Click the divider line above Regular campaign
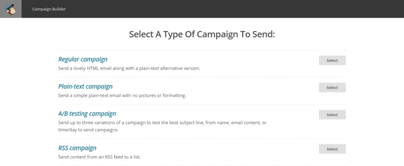This screenshot has height=166, width=404. (202, 50)
